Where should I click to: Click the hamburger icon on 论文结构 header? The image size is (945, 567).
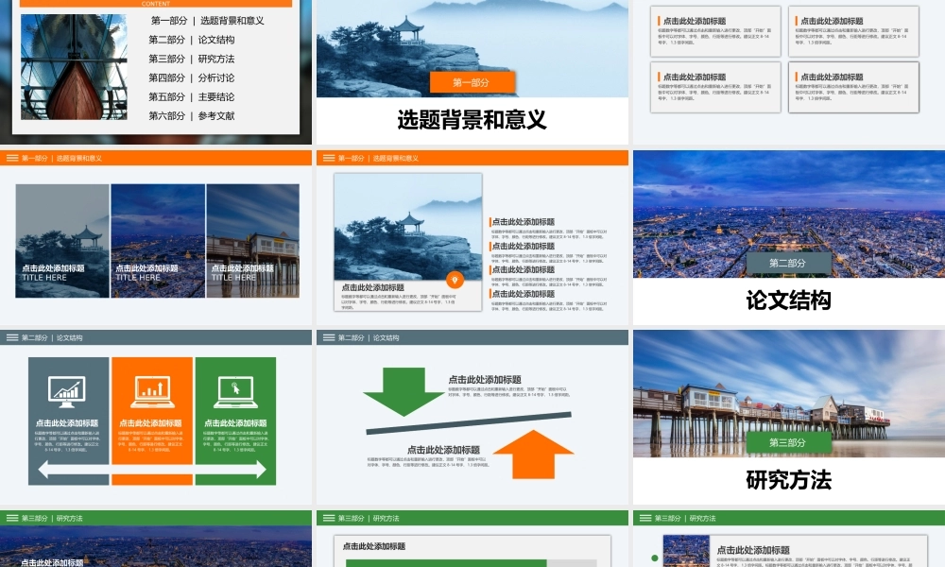point(11,335)
